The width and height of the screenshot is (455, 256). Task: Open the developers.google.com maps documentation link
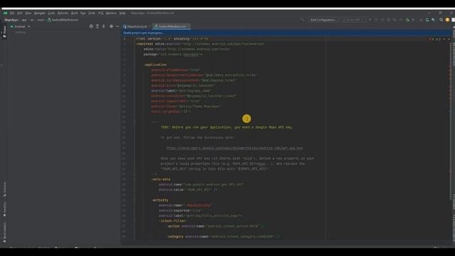[x=234, y=148]
